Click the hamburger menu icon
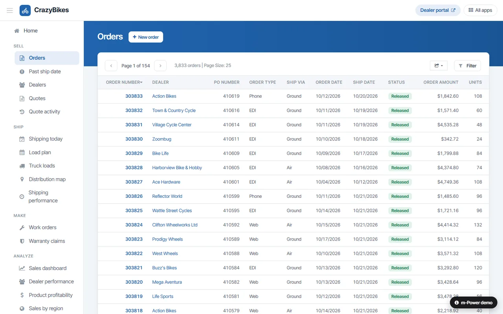 (10, 10)
